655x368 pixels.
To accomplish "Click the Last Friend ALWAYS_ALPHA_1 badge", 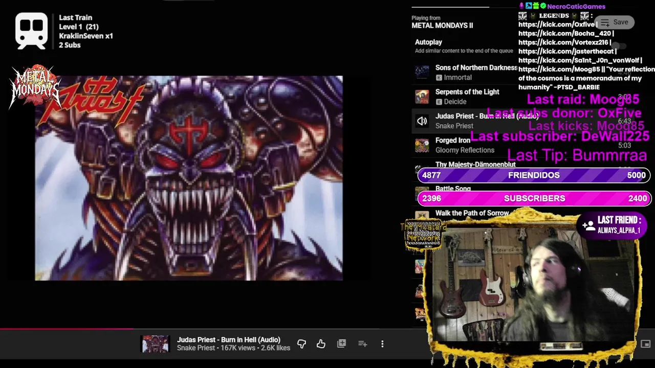I will click(613, 225).
